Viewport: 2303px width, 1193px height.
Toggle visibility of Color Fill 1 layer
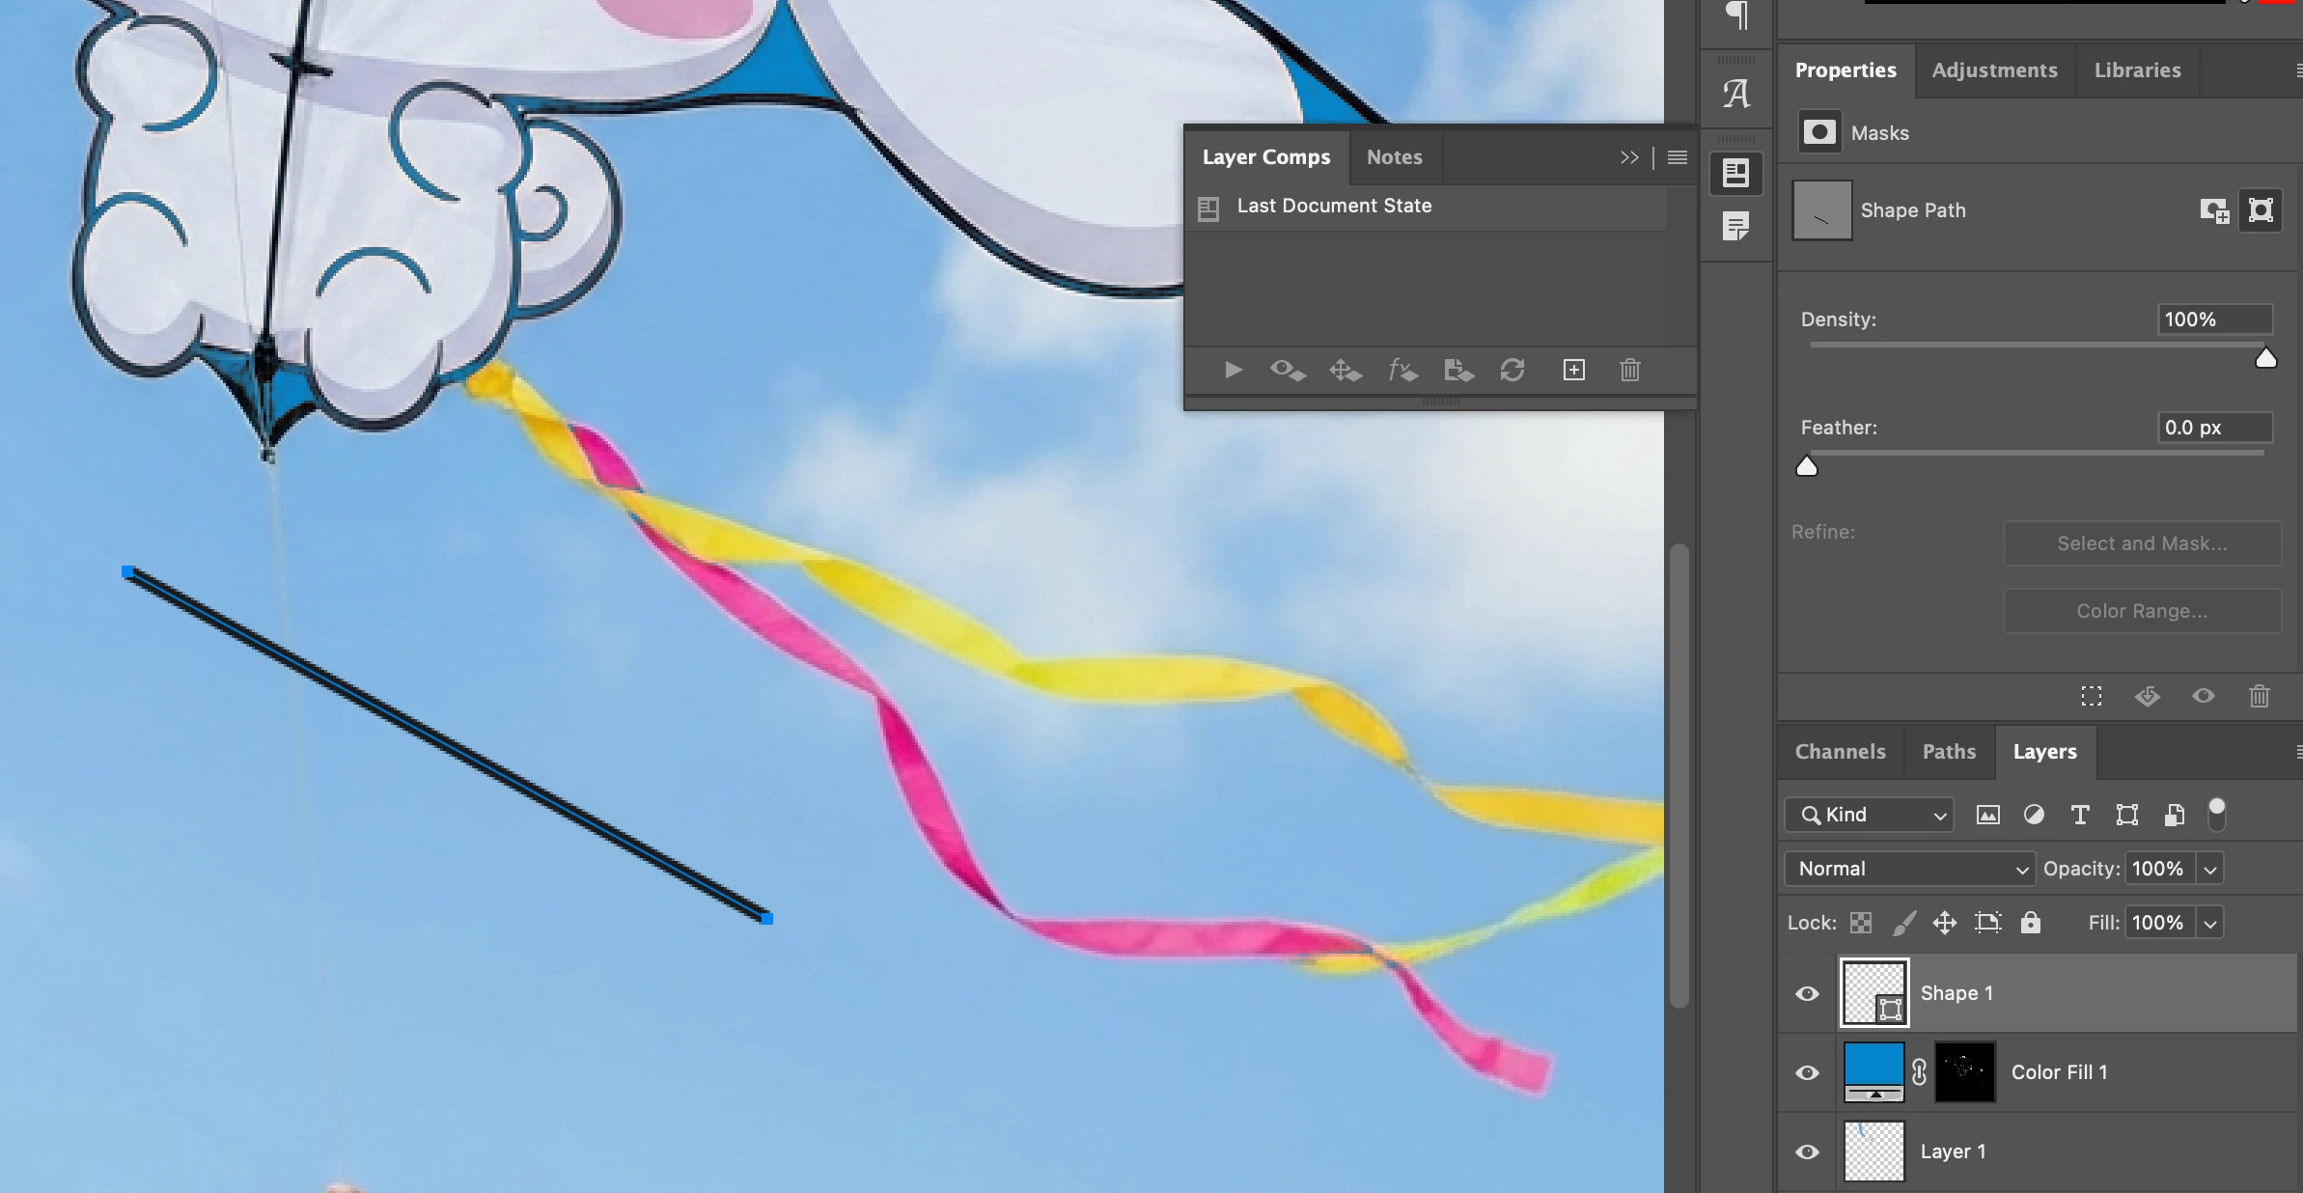(1807, 1073)
